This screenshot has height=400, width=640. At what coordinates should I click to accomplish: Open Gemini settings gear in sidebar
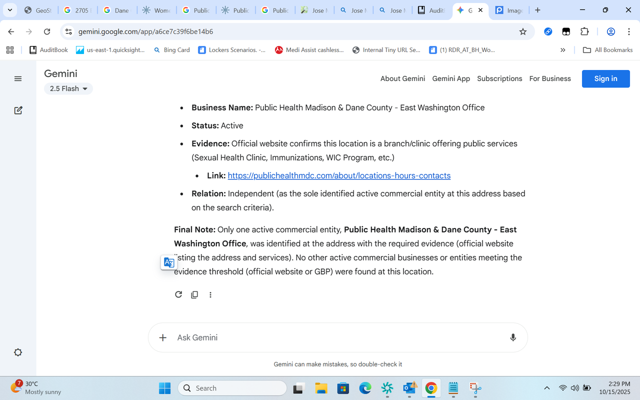18,352
